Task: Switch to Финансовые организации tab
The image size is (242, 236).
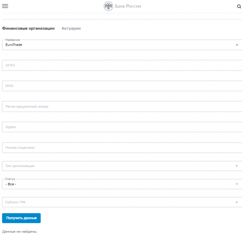Action: click(x=28, y=28)
